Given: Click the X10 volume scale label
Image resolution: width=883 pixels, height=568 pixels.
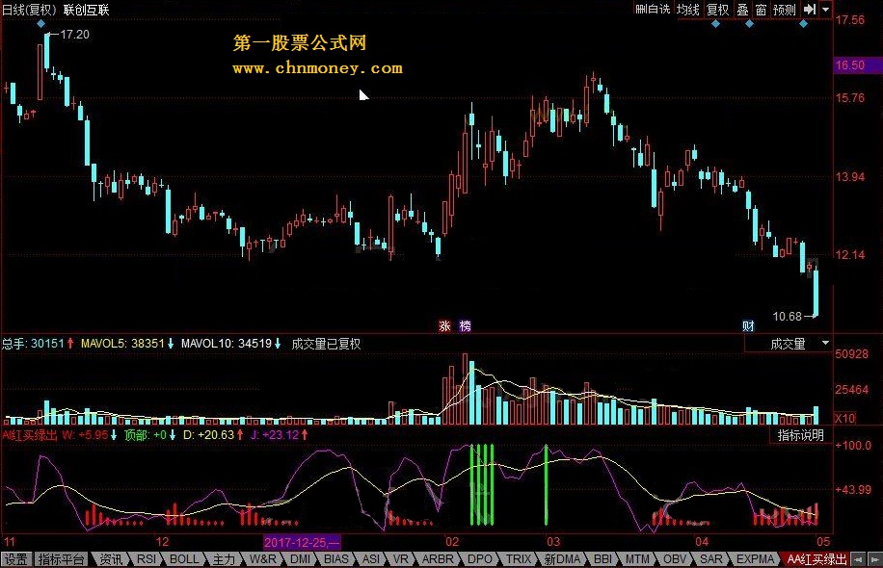Looking at the screenshot, I should pyautogui.click(x=844, y=418).
